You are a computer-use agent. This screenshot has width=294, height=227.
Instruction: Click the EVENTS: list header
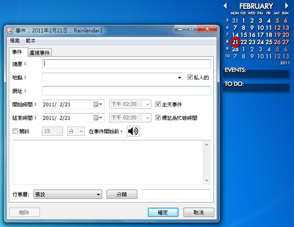236,70
